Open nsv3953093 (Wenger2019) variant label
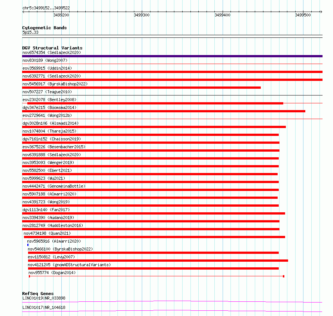This screenshot has height=316, width=333. [48, 162]
